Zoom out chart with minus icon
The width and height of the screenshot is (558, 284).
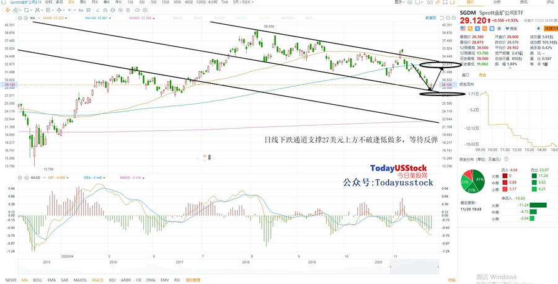click(448, 18)
